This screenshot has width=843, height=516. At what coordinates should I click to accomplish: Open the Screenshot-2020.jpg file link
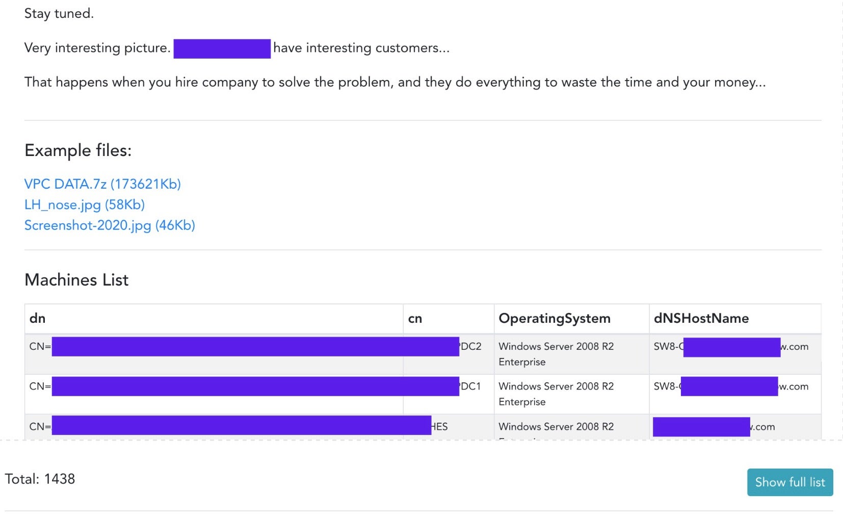pos(110,225)
